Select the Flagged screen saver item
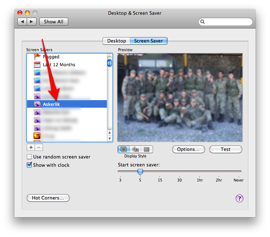 [x=51, y=57]
